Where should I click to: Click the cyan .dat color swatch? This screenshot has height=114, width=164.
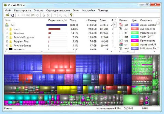point(135,37)
